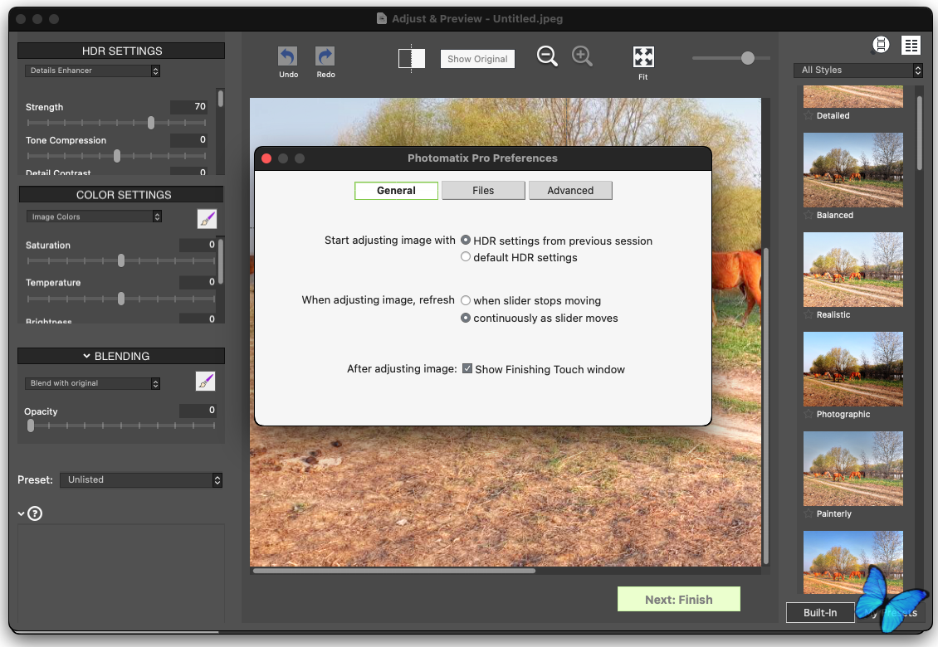The width and height of the screenshot is (938, 647).
Task: Zoom out with the minus magnifier
Action: (x=547, y=56)
